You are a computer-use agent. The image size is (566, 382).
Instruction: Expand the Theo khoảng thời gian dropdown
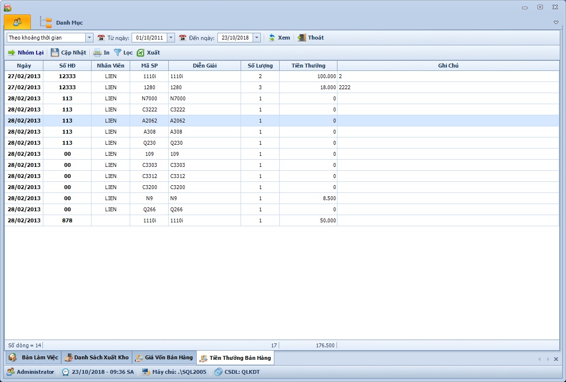(89, 38)
